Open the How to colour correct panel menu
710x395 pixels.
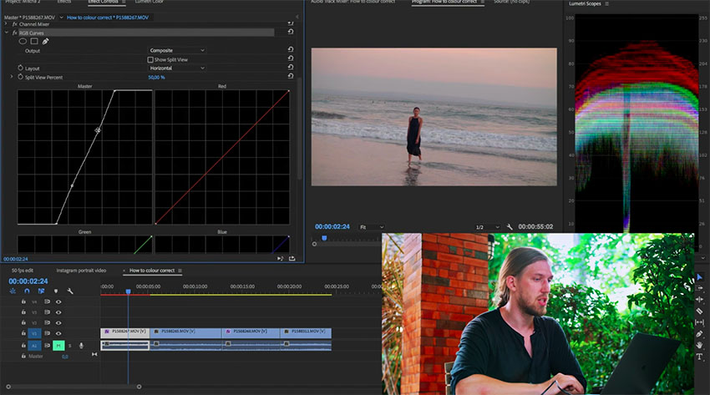click(x=180, y=271)
